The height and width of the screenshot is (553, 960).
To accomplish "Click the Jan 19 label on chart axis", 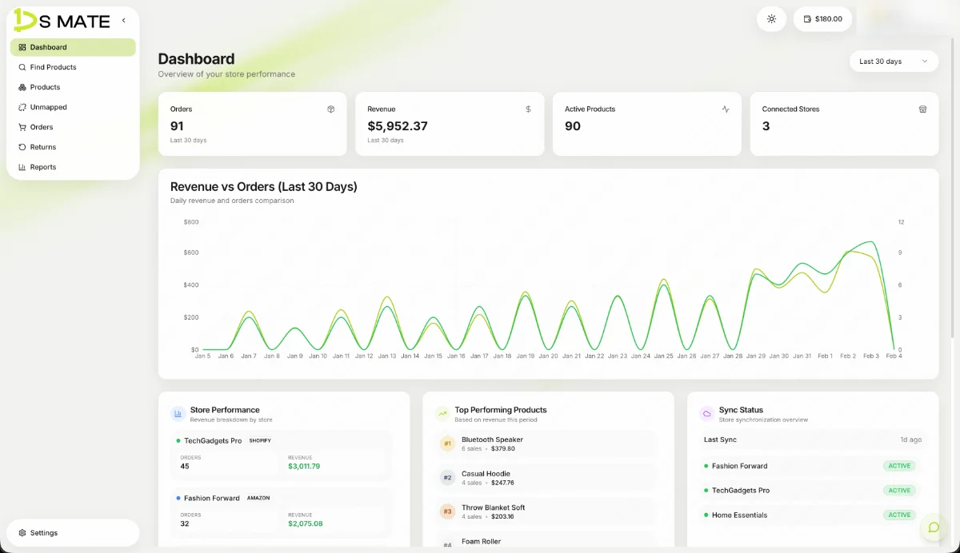I will pyautogui.click(x=526, y=356).
